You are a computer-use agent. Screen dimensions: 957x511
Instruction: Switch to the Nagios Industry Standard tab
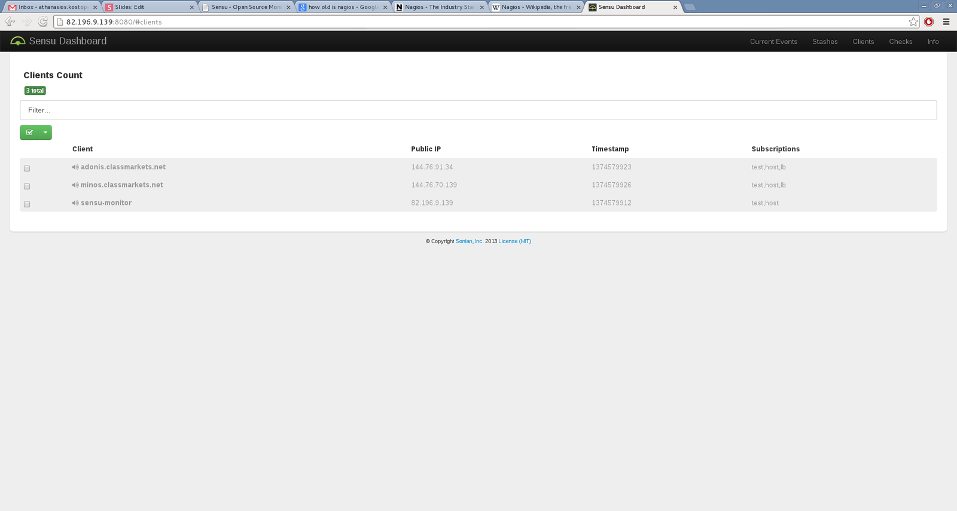point(439,7)
